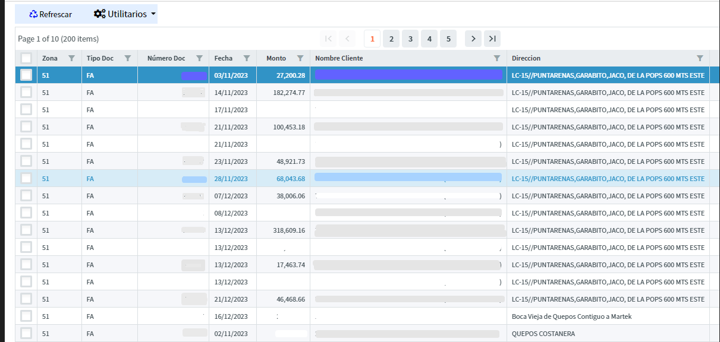Check the row dated 17/11/2023
The height and width of the screenshot is (342, 720).
26,109
